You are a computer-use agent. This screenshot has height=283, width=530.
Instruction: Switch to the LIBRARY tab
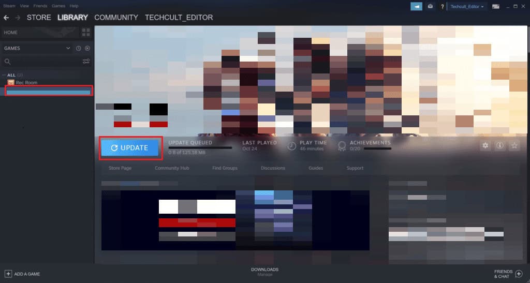[72, 18]
